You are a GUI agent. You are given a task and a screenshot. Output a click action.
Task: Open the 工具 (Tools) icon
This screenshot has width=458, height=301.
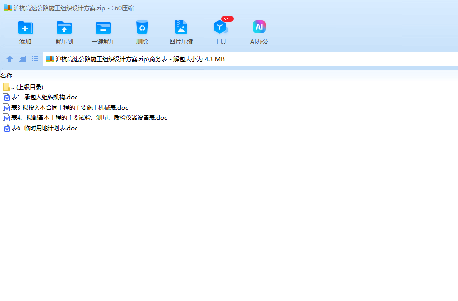click(220, 27)
